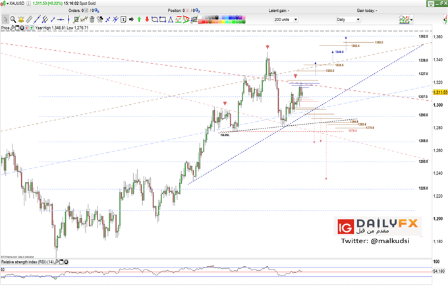Select the trend line drawing tool
The image size is (448, 286).
tap(37, 19)
